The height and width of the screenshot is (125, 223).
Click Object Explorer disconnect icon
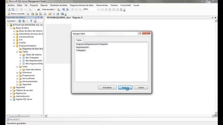click(24, 21)
